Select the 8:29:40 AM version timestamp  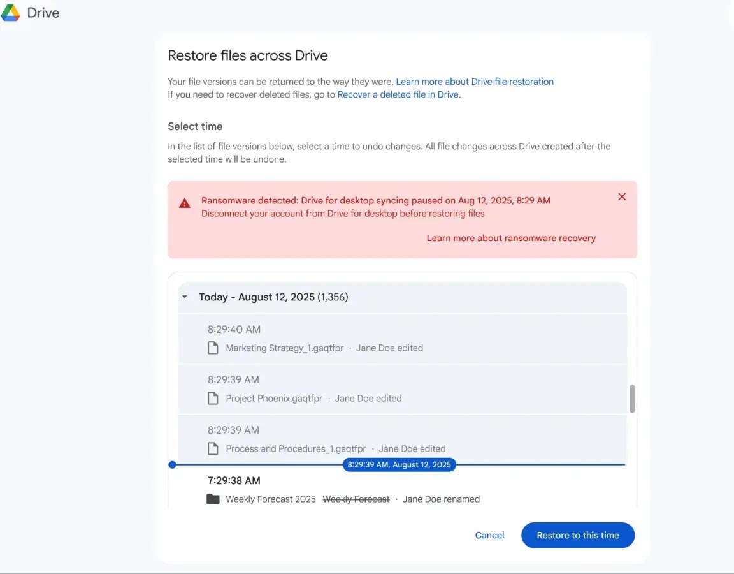[234, 329]
